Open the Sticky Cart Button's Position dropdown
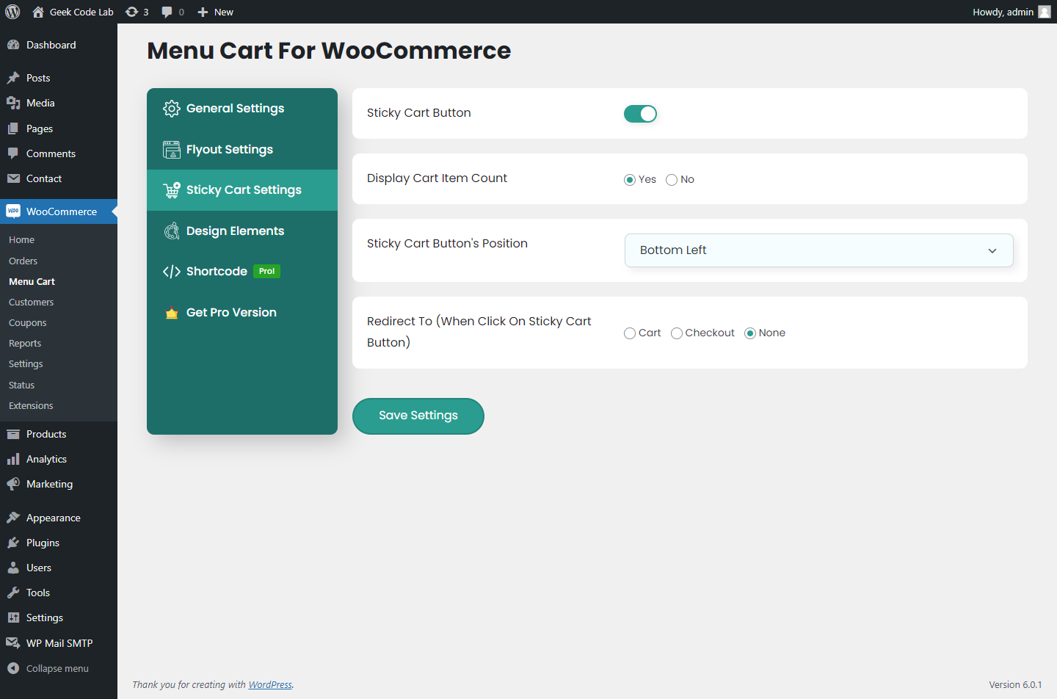Screen dimensions: 1057x699 point(819,250)
